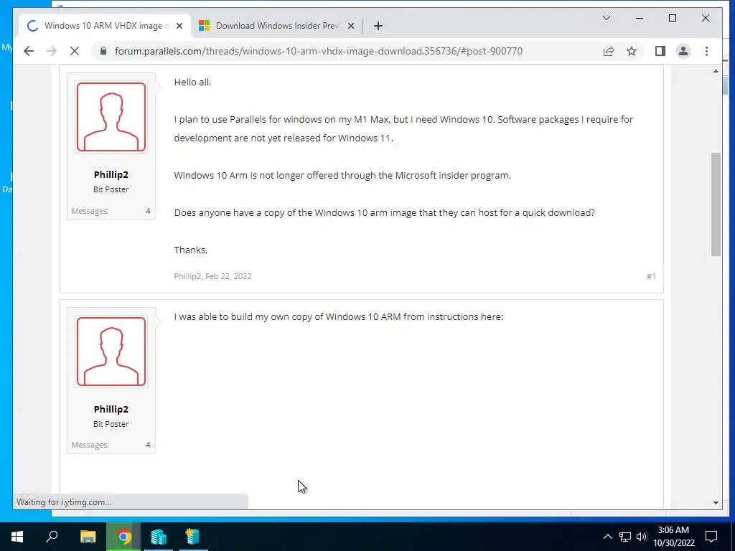This screenshot has width=735, height=551.
Task: Click 'I was able to build my own copy' text
Action: [x=339, y=316]
